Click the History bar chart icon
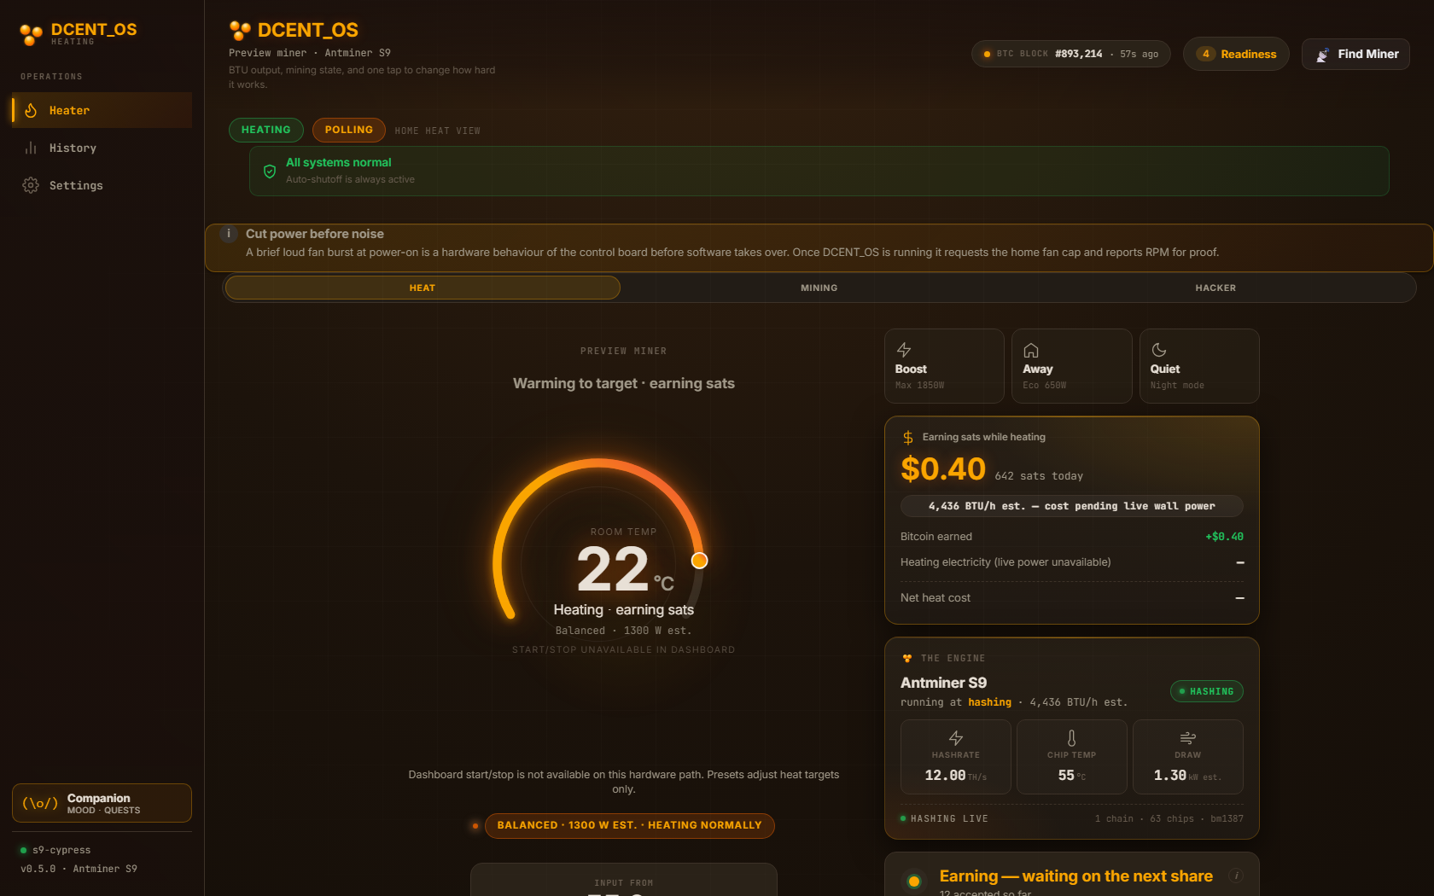Screen dimensions: 1434x896 click(31, 148)
